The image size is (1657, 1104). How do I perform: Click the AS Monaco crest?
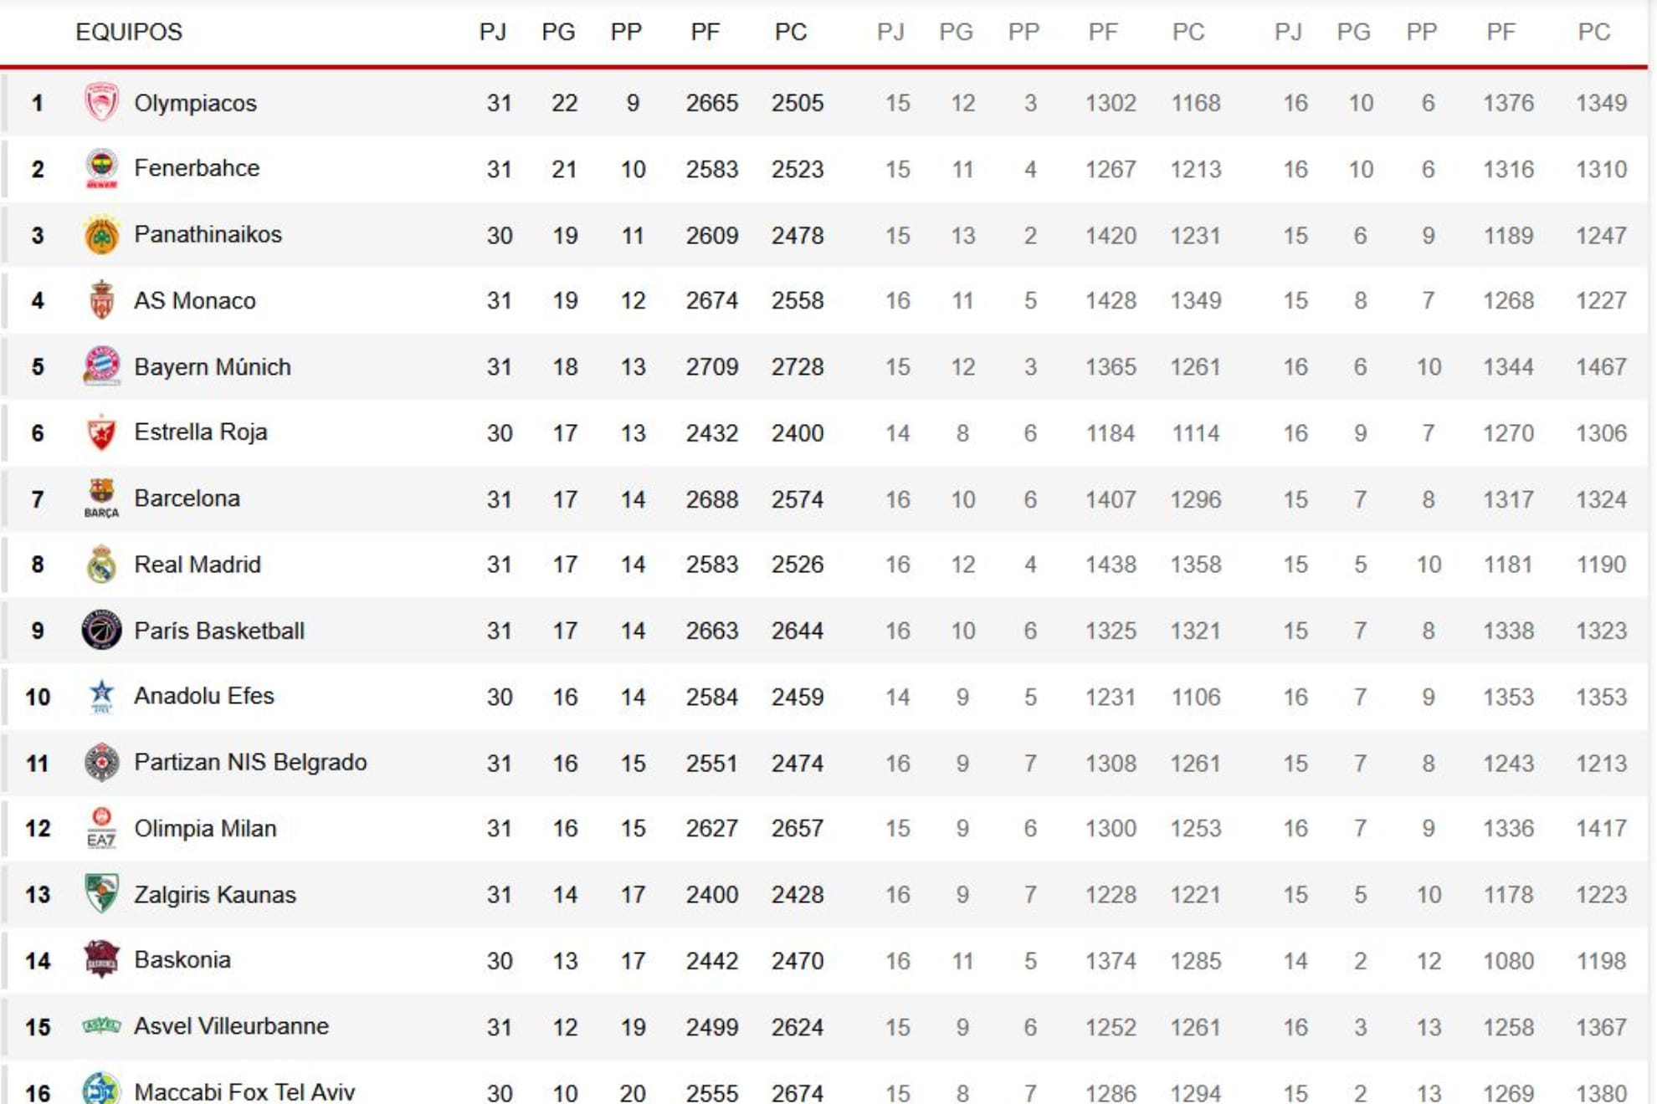[x=101, y=300]
